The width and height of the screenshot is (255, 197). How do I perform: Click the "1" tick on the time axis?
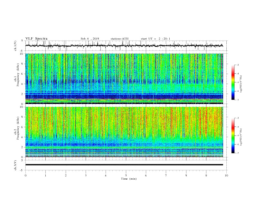coord(45,175)
